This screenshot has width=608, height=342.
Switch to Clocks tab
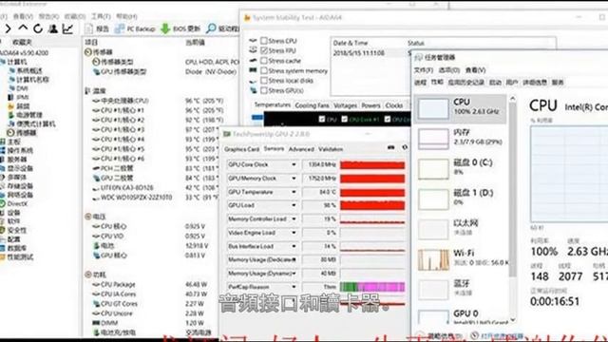[394, 105]
